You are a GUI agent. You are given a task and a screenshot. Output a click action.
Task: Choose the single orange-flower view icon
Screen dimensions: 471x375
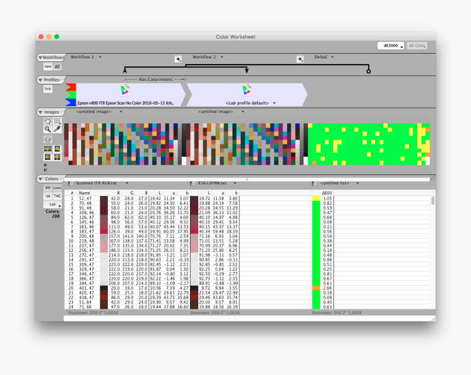[48, 157]
